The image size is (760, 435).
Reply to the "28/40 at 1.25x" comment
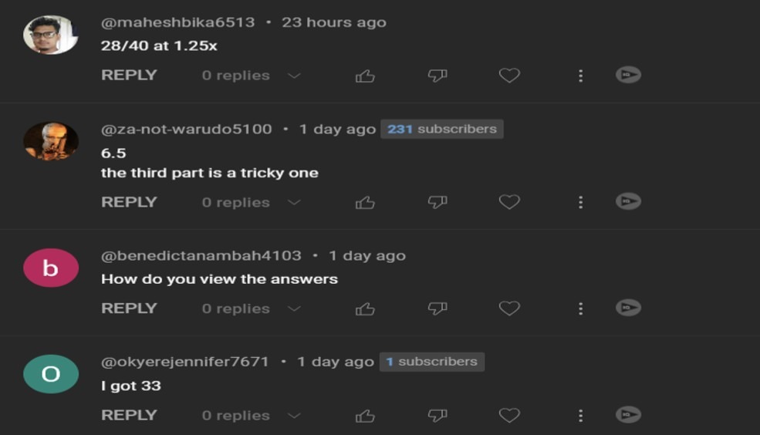click(x=129, y=76)
